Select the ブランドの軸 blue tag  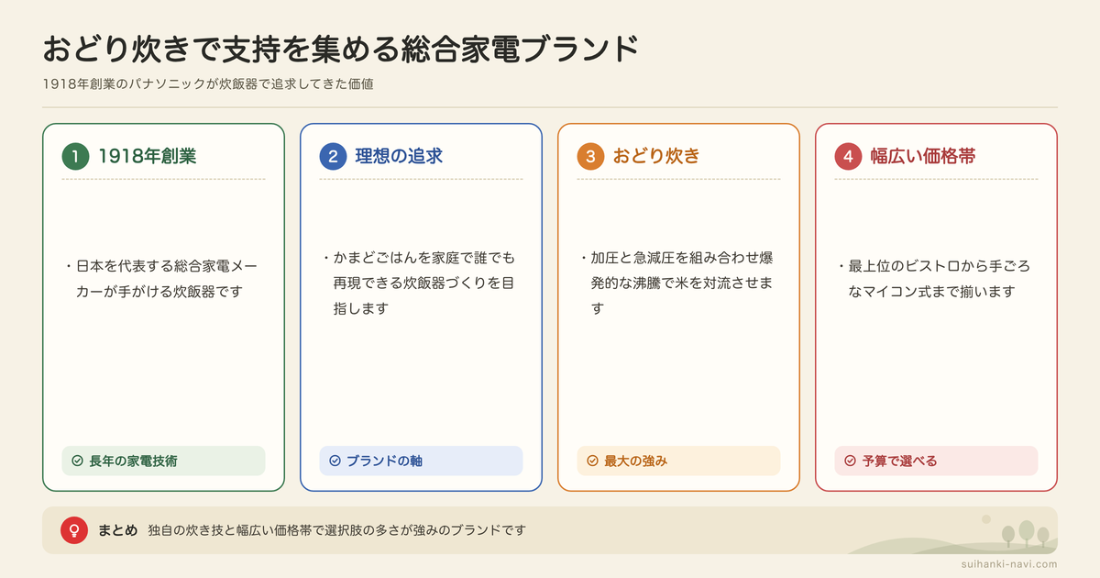click(x=421, y=461)
